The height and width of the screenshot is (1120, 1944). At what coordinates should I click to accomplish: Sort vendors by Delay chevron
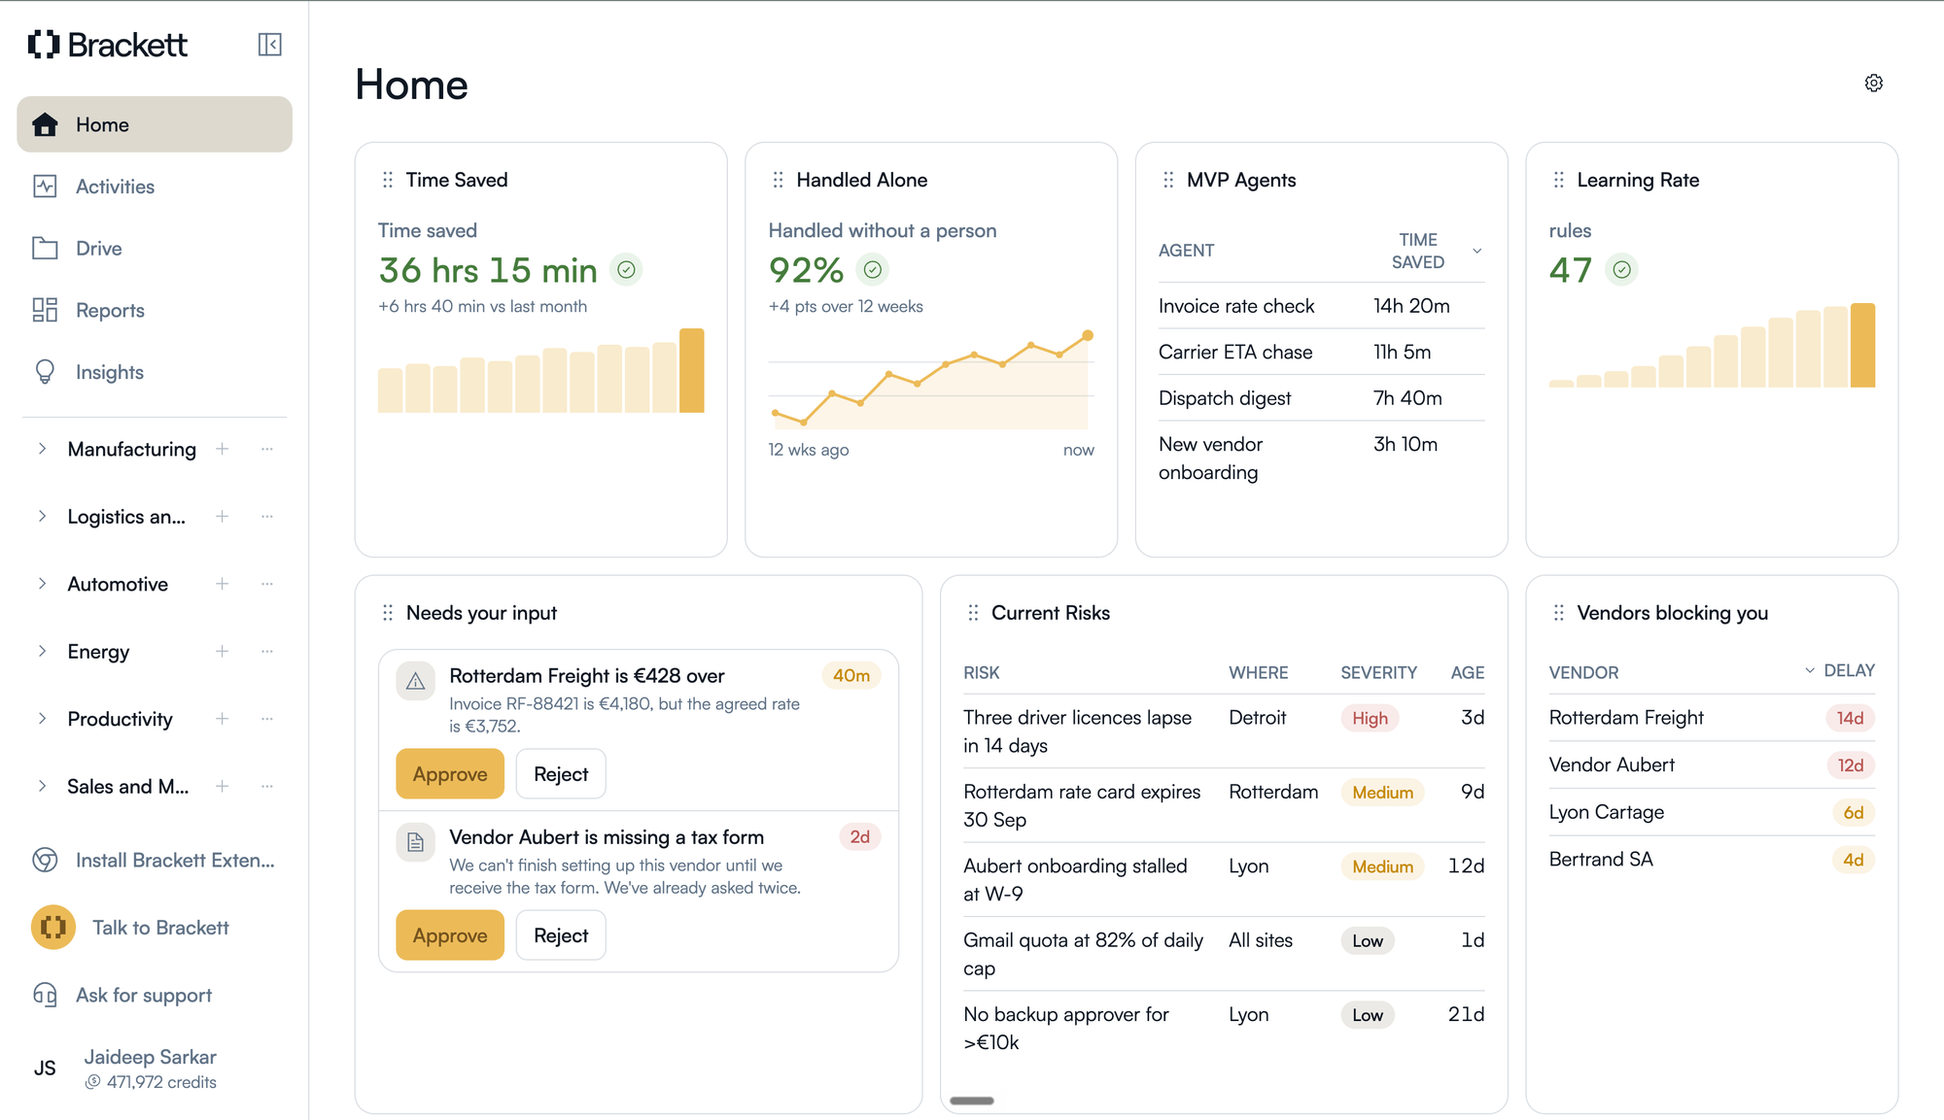click(1810, 670)
